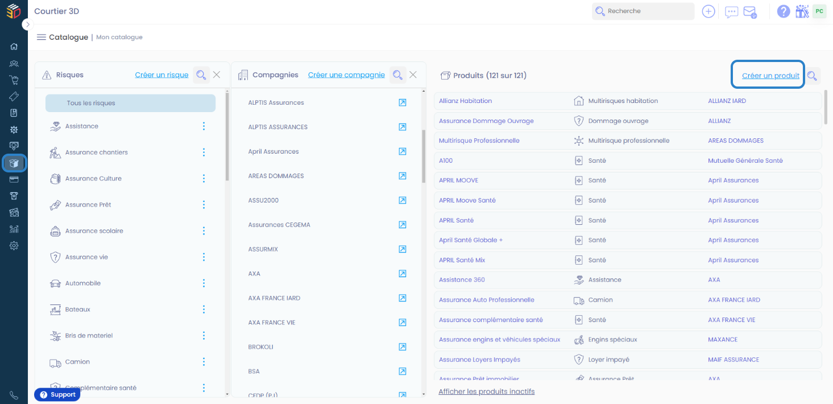Click the Créer un produit link

point(770,76)
